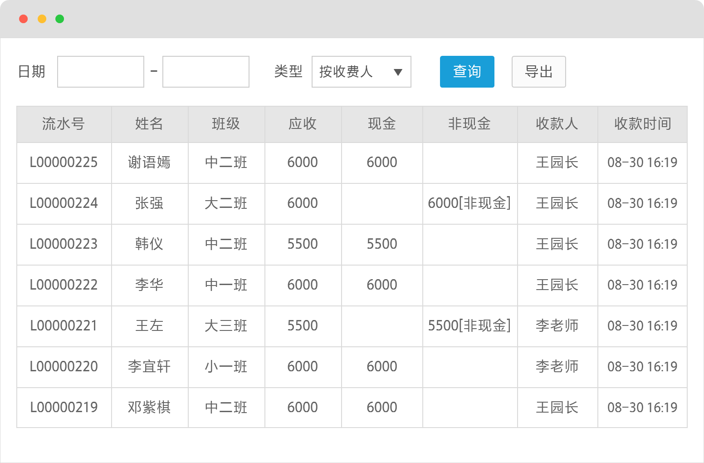Viewport: 704px width, 463px height.
Task: Click the 5500[非现金] cell
Action: click(x=469, y=326)
